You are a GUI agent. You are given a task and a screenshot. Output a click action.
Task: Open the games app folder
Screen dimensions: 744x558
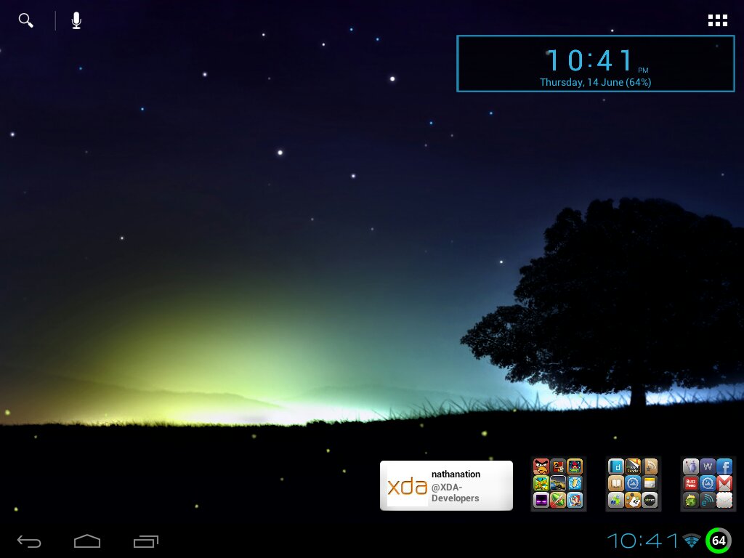point(558,484)
